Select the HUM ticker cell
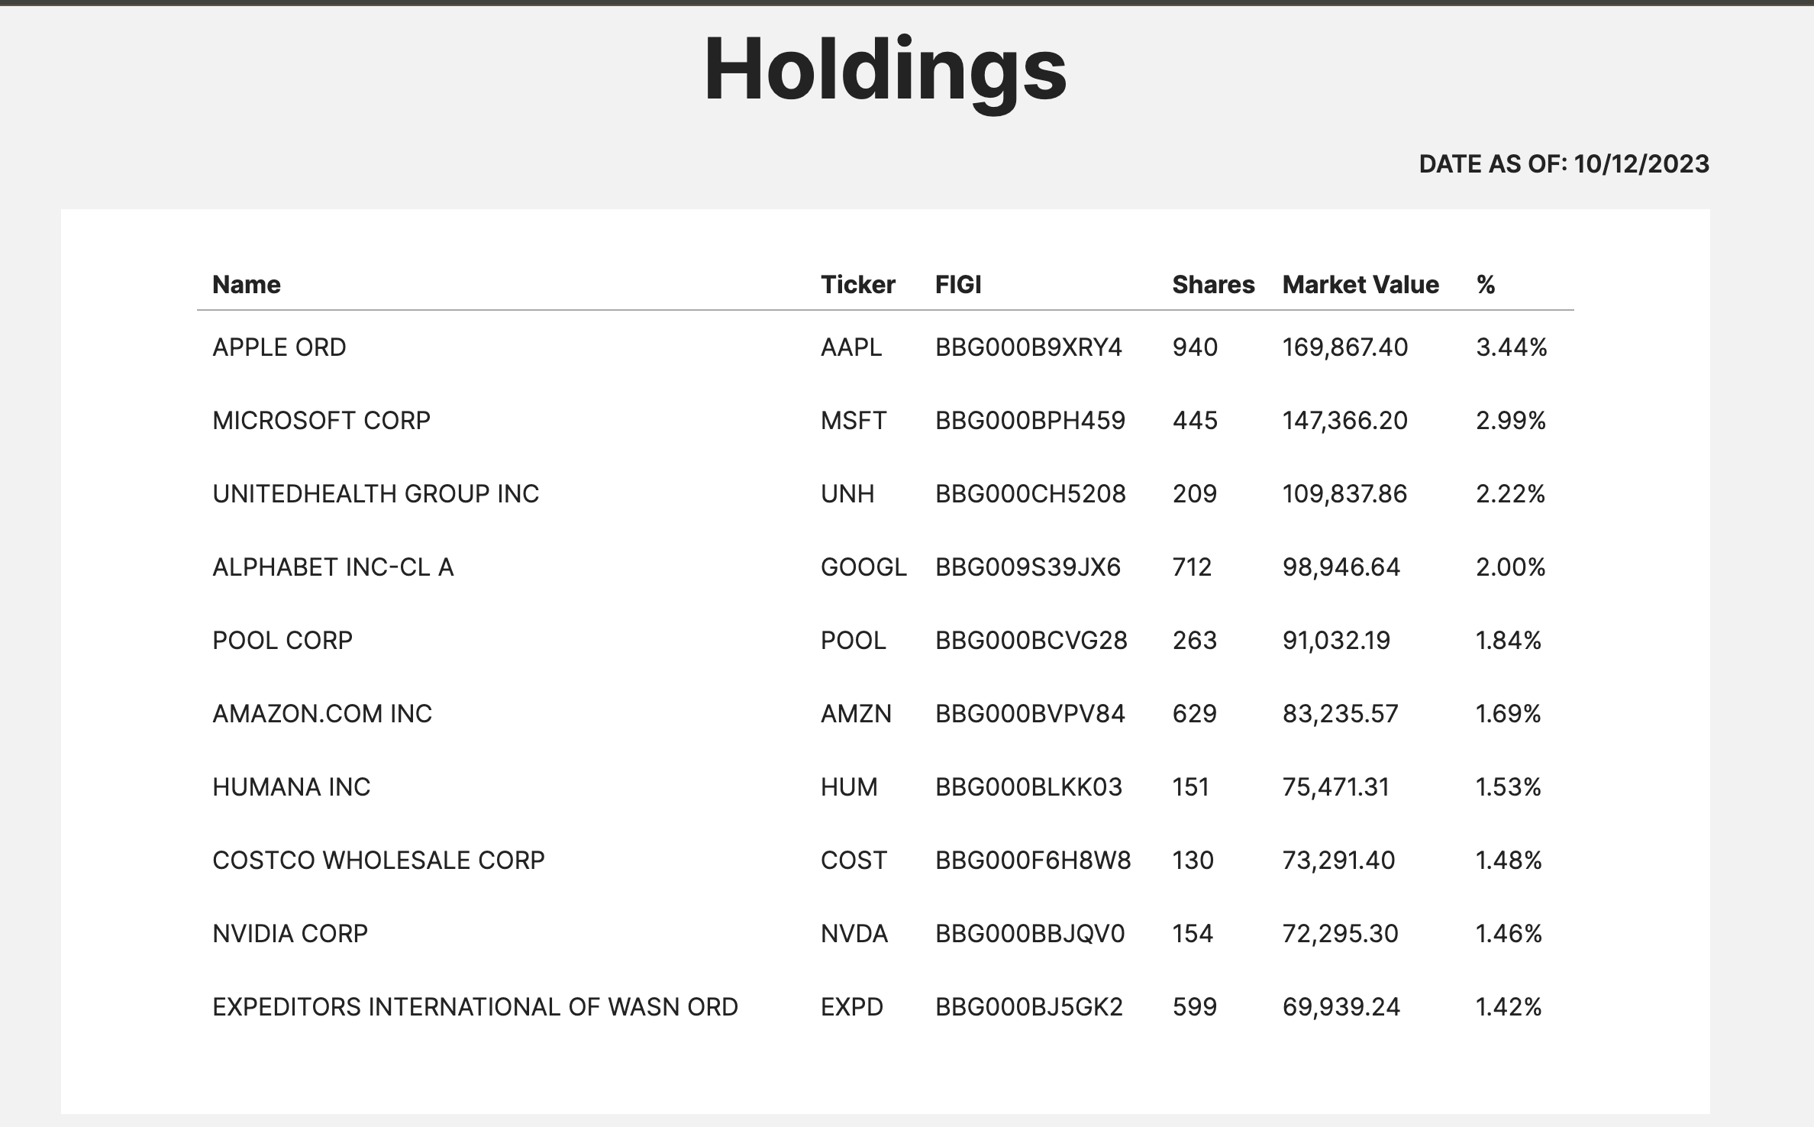The image size is (1814, 1127). [x=849, y=787]
